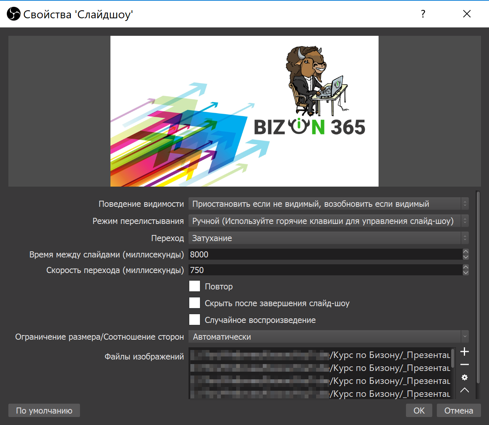This screenshot has height=425, width=489.
Task: Click the По умолчанию button
Action: pyautogui.click(x=44, y=411)
